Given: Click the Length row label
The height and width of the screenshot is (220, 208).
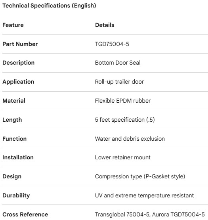Looking at the screenshot, I should (12, 120).
